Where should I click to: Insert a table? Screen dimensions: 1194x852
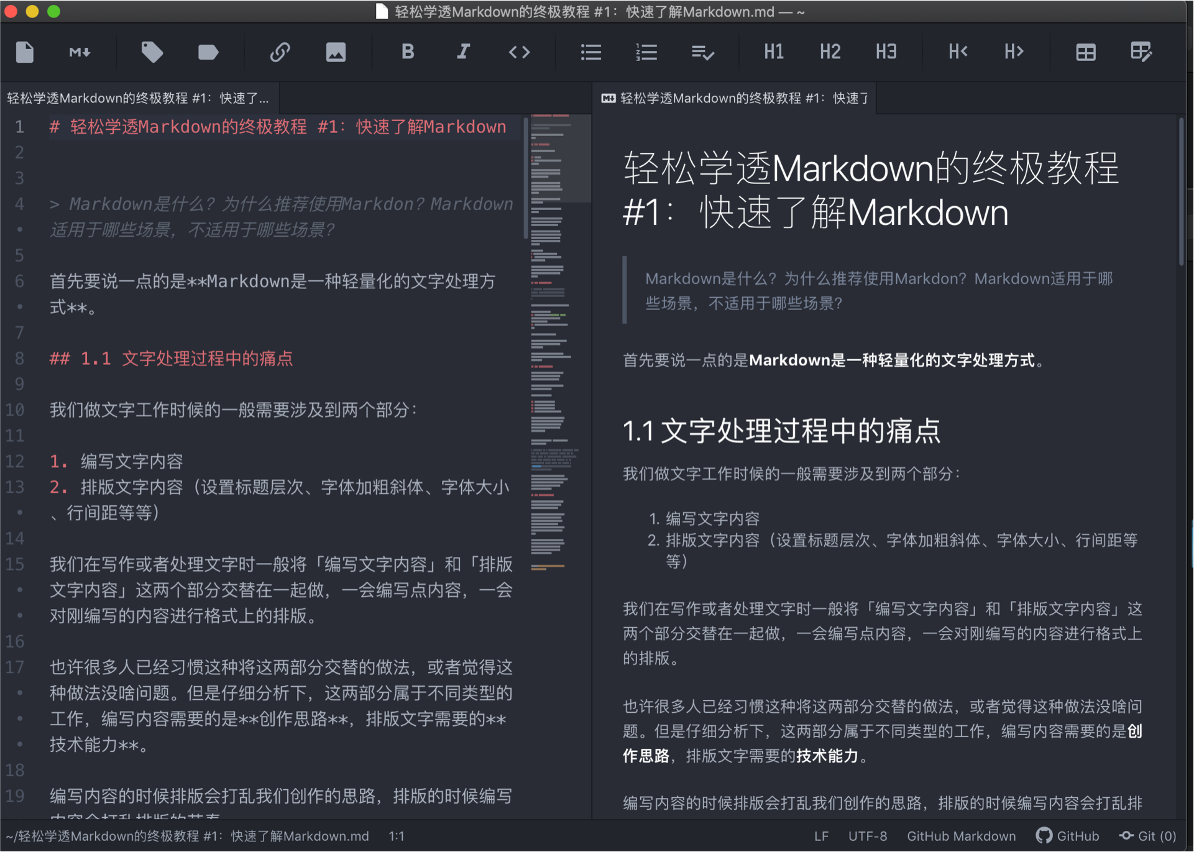pos(1085,52)
